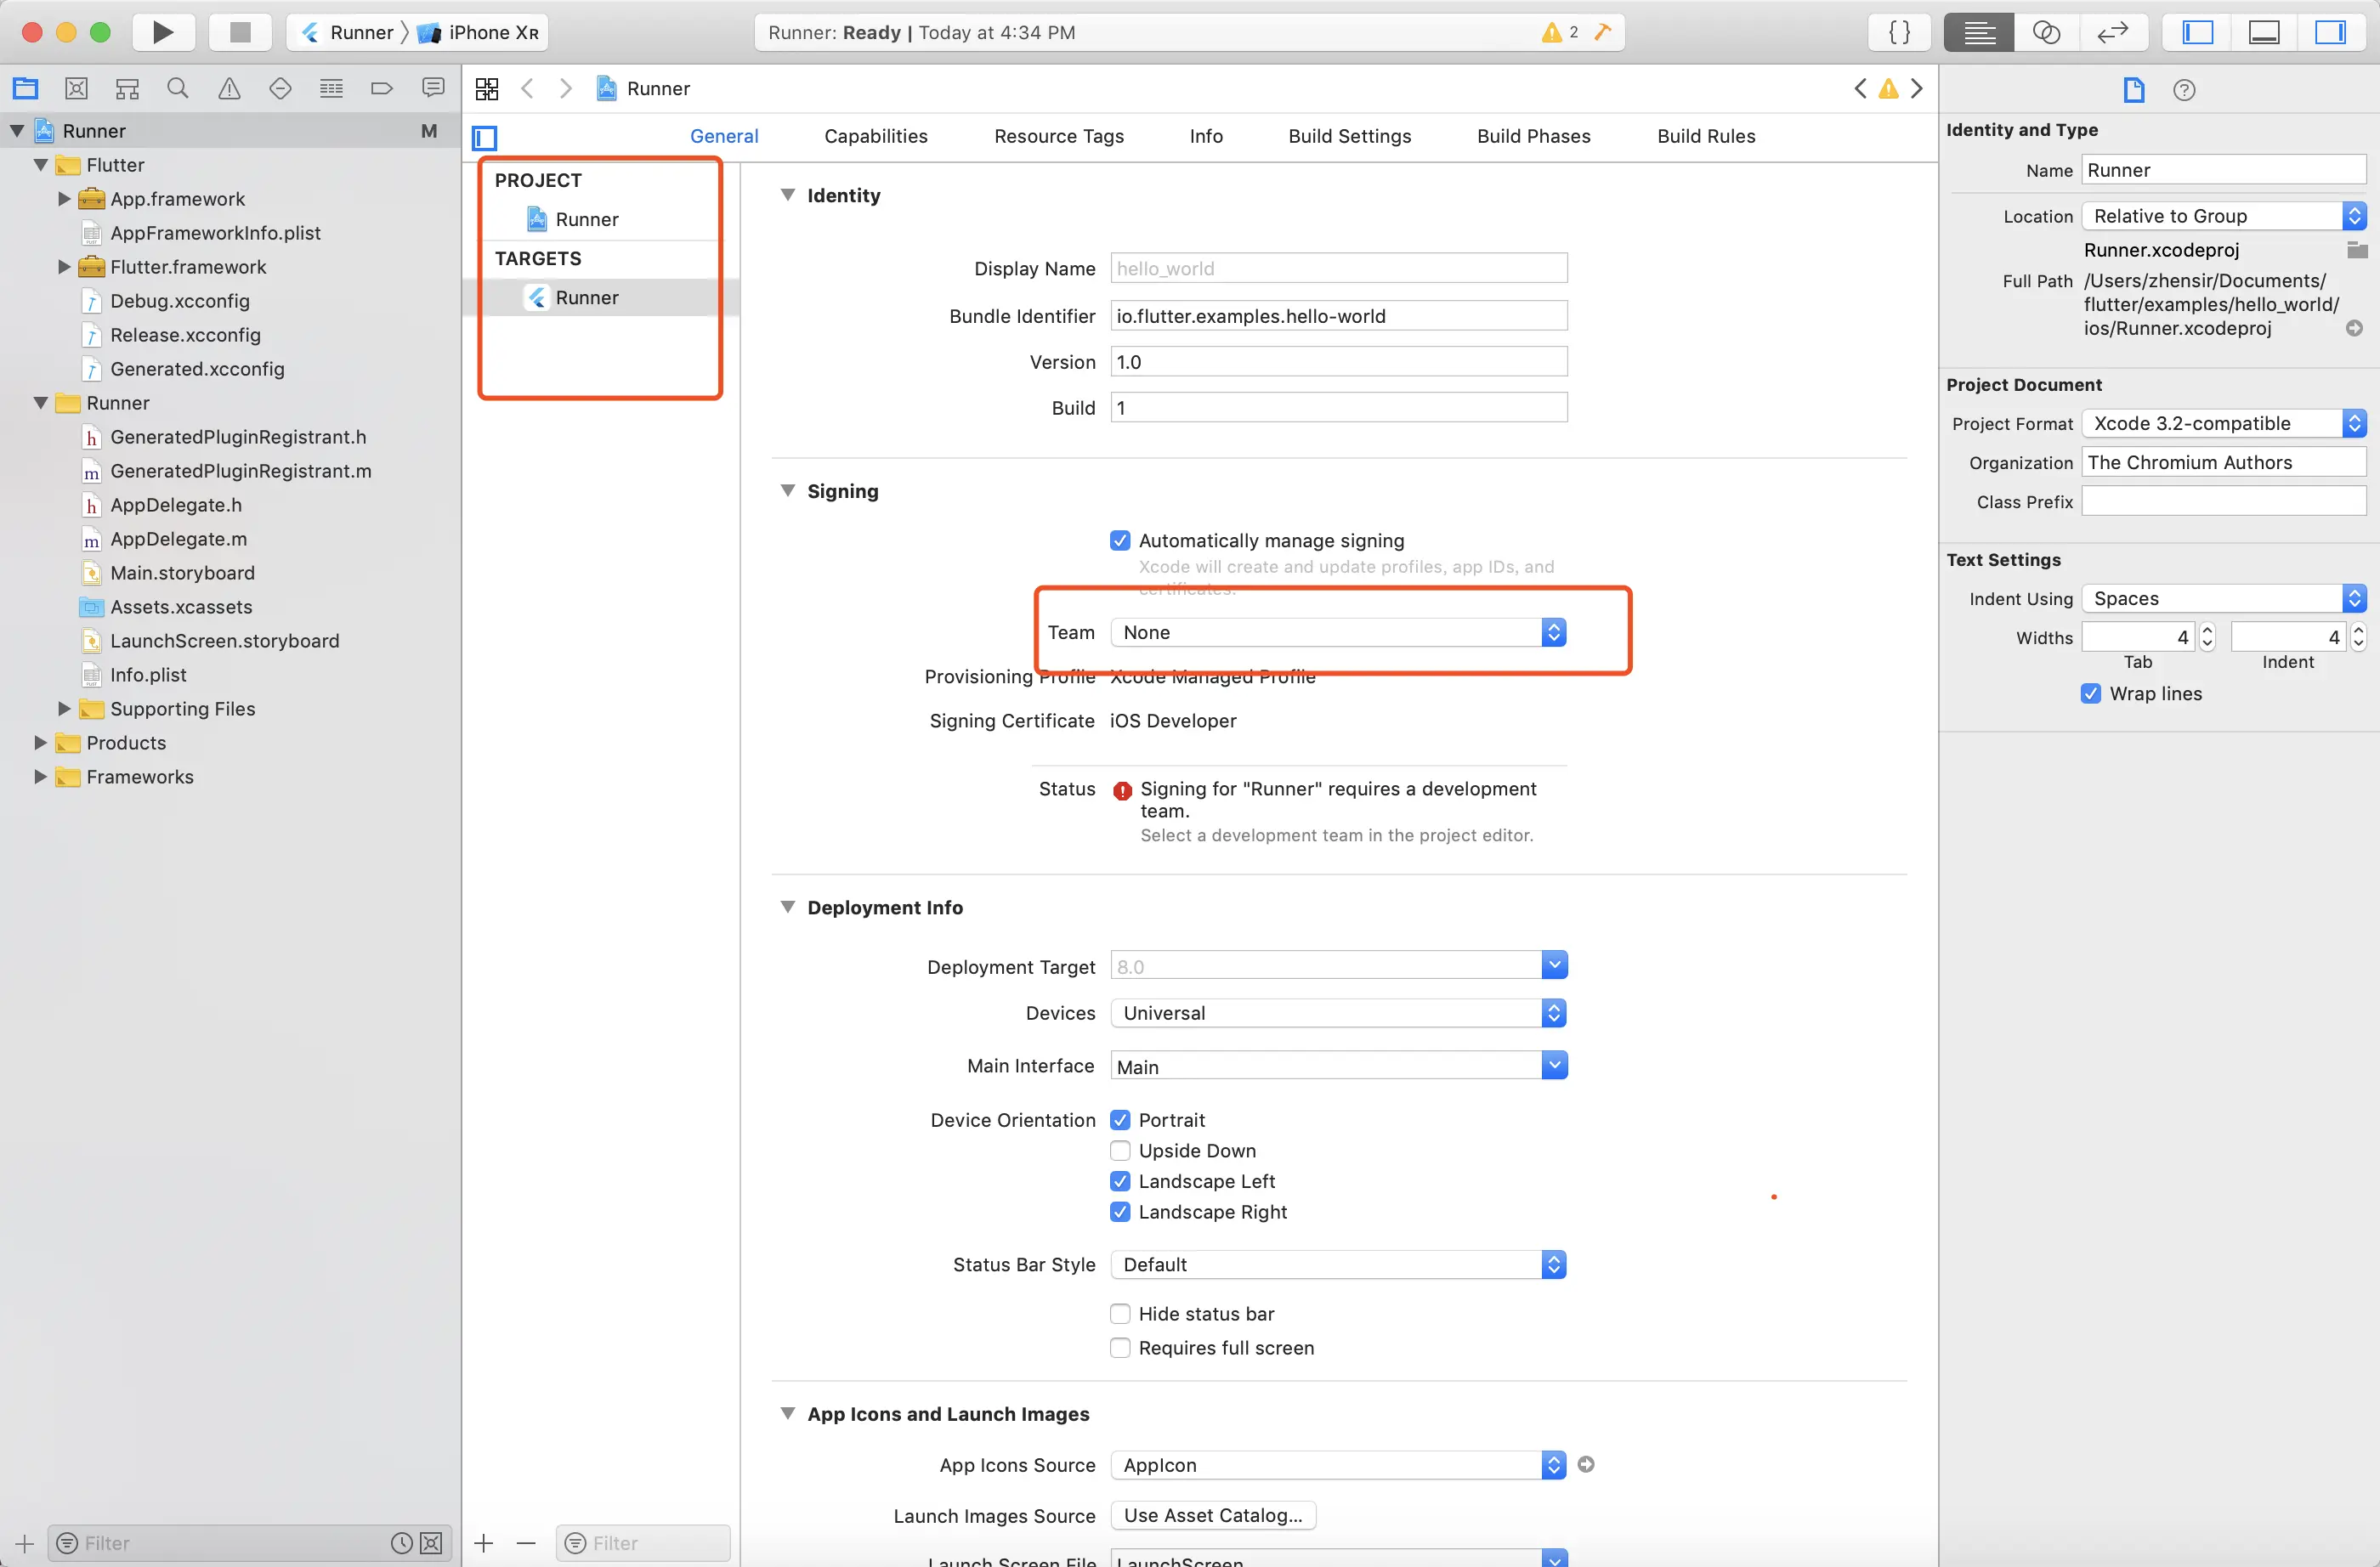Screen dimensions: 2380x1567
Task: Expand the Products folder
Action: (x=40, y=743)
